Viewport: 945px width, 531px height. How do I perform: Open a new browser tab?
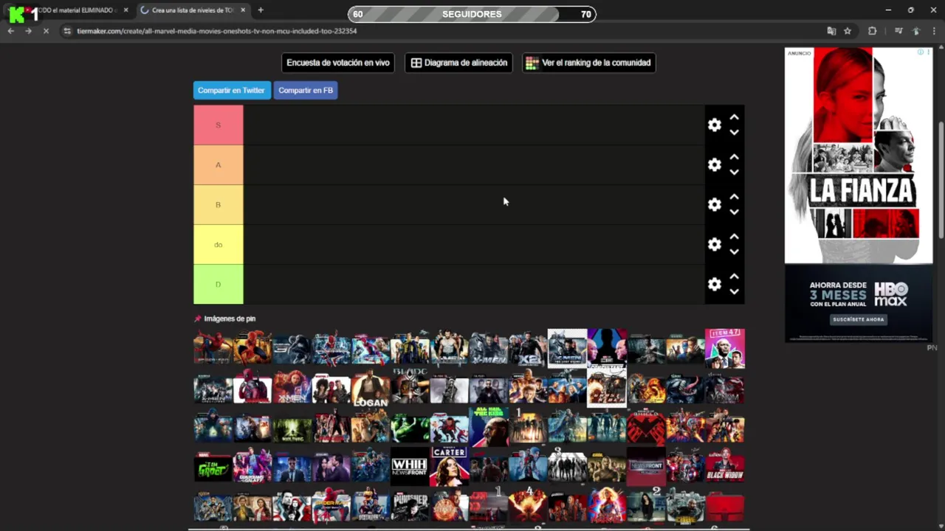point(261,10)
